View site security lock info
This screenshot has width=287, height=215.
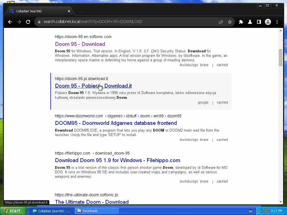pos(39,22)
